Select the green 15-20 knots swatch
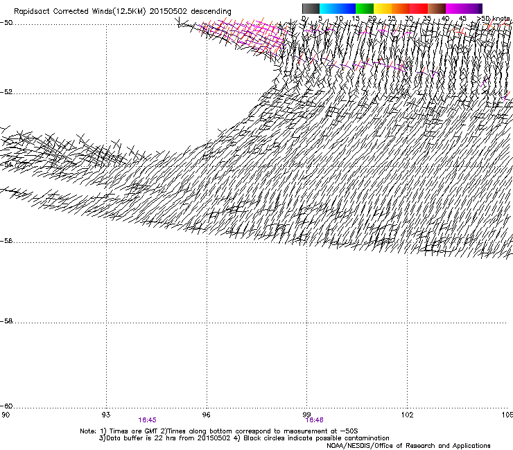 (x=365, y=8)
